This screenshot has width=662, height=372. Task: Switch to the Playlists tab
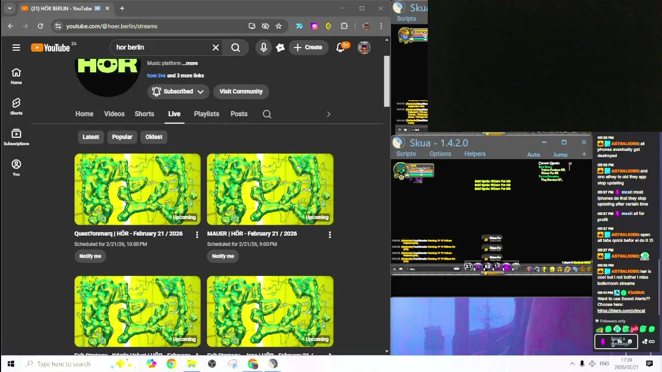tap(206, 114)
